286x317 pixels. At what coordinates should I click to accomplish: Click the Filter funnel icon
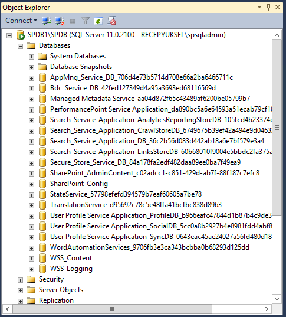(86, 21)
